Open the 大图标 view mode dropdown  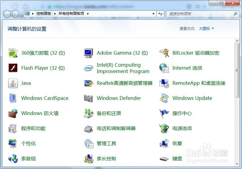206,28
